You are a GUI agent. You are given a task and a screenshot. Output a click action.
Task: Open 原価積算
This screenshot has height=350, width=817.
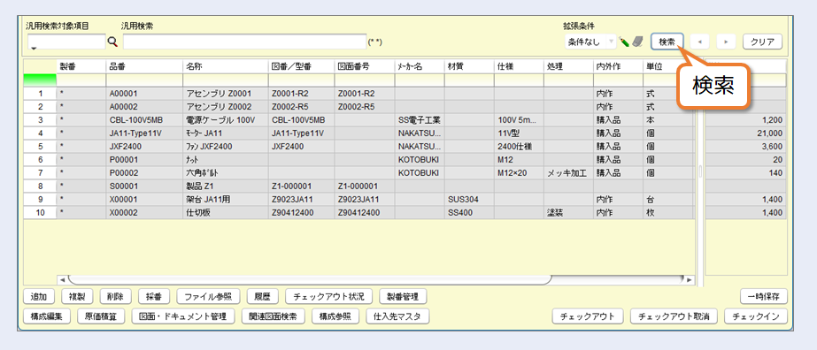(x=101, y=316)
